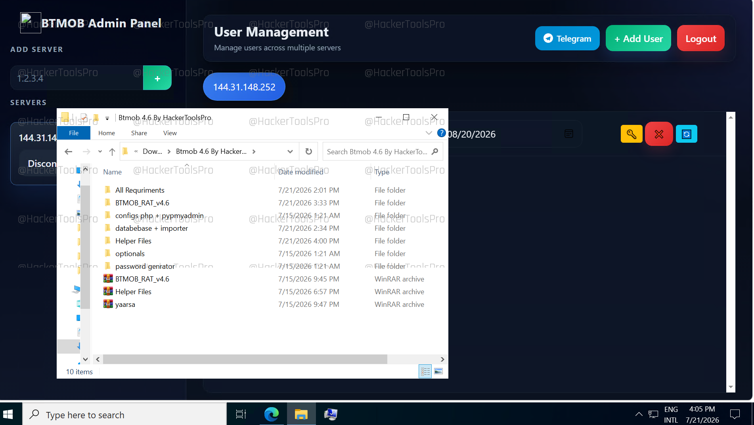Click the admin panel scrollbar down arrow

click(x=731, y=387)
